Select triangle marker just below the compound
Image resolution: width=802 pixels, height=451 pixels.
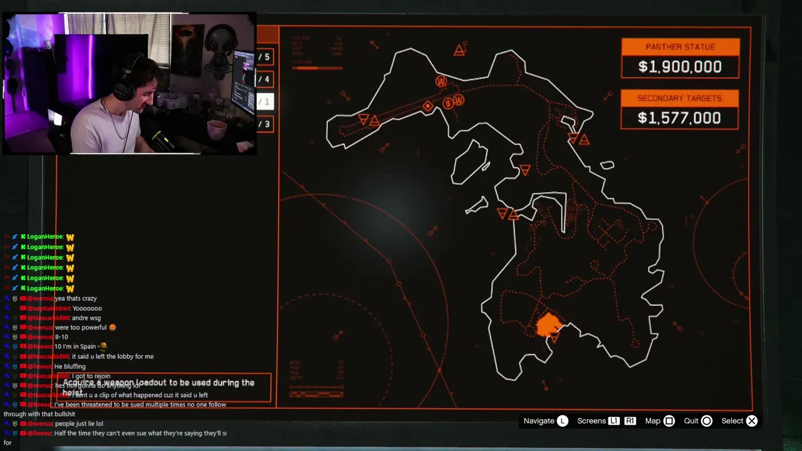(554, 339)
